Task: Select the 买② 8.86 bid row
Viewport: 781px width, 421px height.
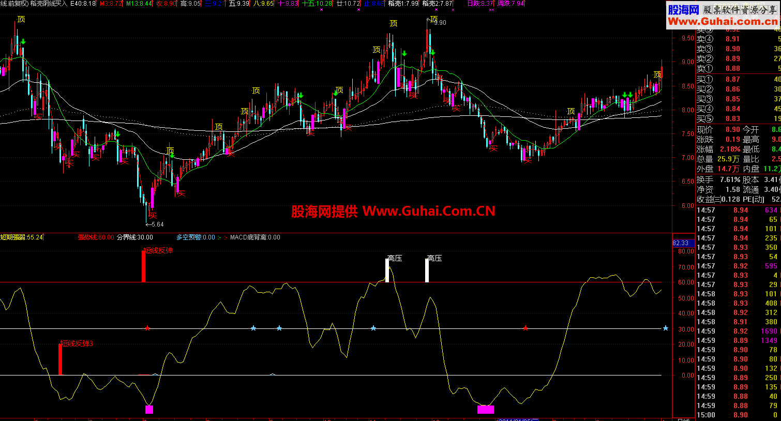Action: tap(739, 89)
